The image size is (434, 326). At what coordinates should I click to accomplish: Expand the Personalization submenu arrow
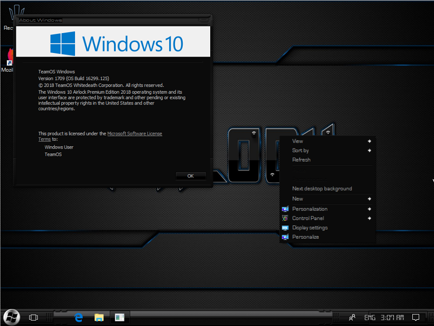(369, 209)
